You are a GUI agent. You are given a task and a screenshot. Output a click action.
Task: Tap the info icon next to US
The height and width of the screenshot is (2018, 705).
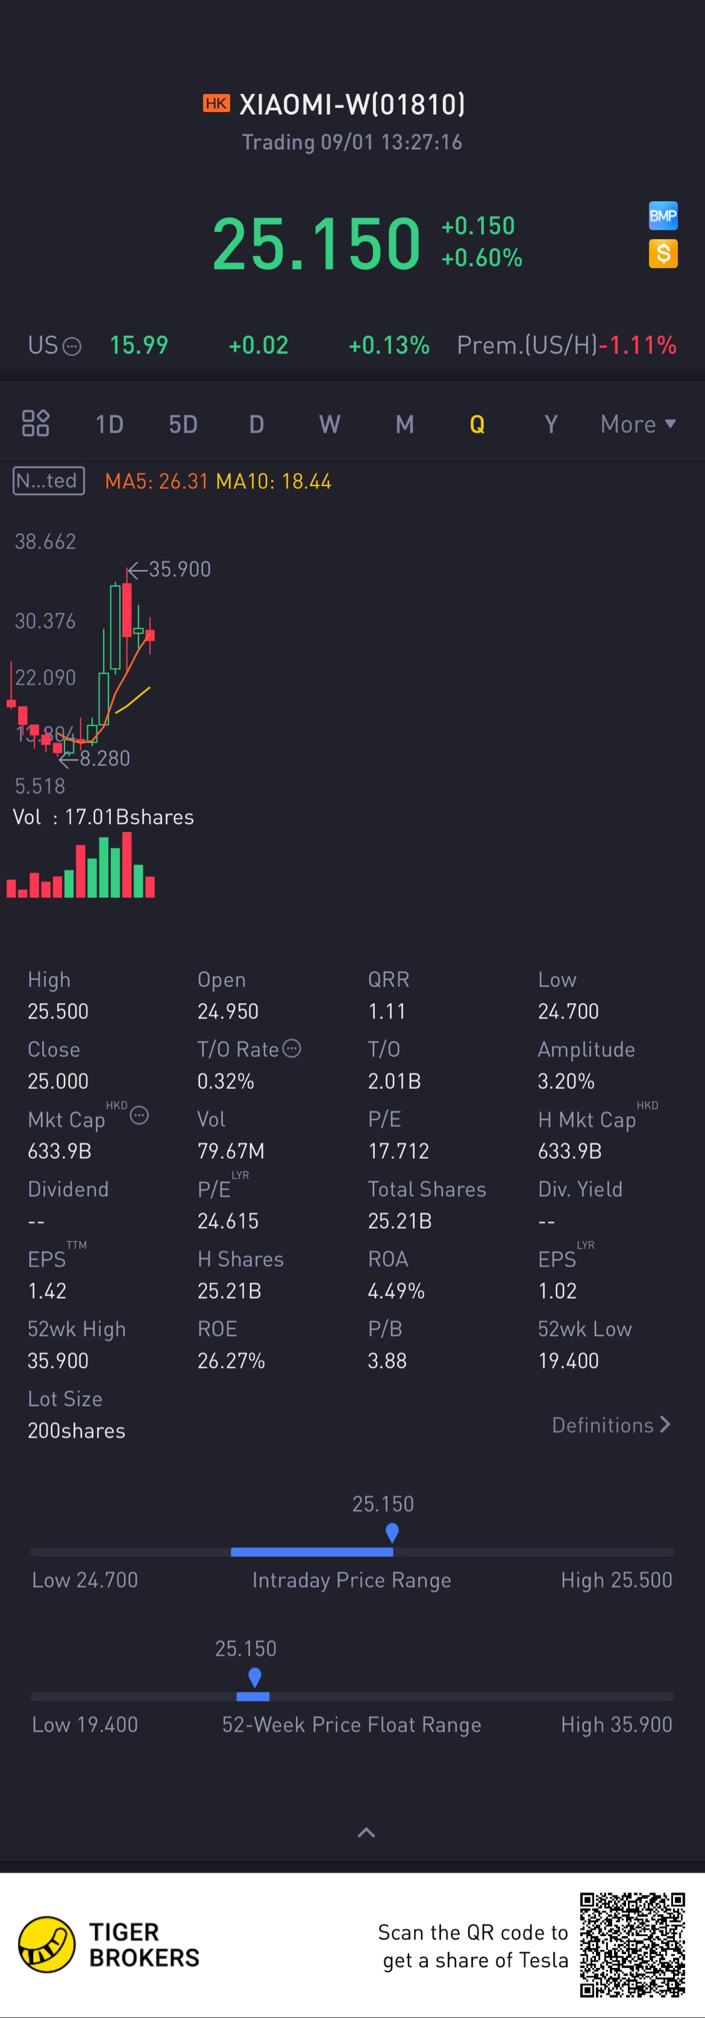click(71, 346)
